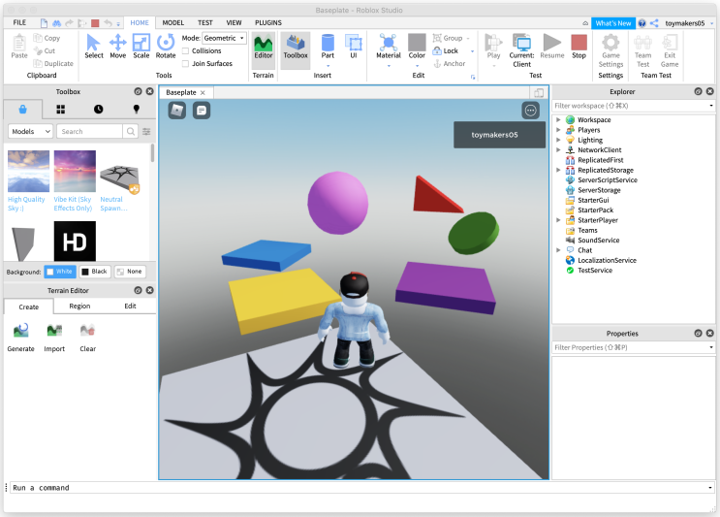Open Toolbox filter options icon
The height and width of the screenshot is (517, 720).
pos(146,132)
